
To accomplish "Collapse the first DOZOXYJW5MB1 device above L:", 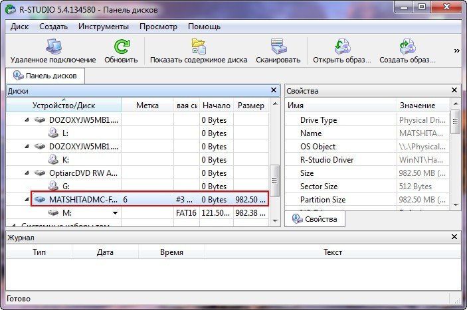I will (27, 120).
